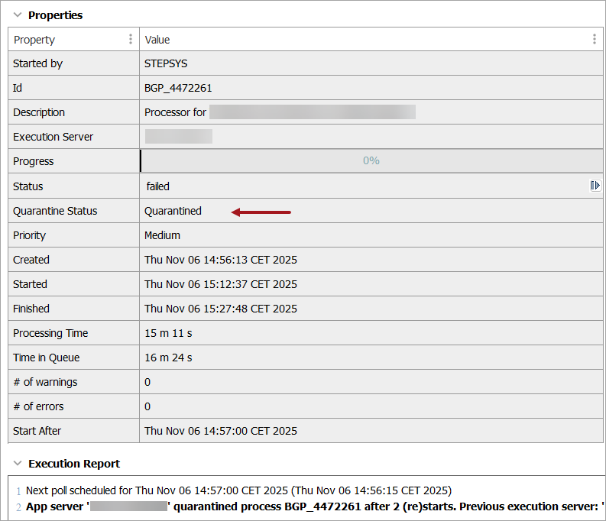This screenshot has height=521, width=606.
Task: Select the BGP_4472261 Id value
Action: coord(178,89)
